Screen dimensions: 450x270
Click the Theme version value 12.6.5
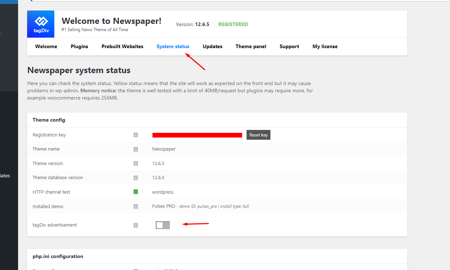pos(158,164)
